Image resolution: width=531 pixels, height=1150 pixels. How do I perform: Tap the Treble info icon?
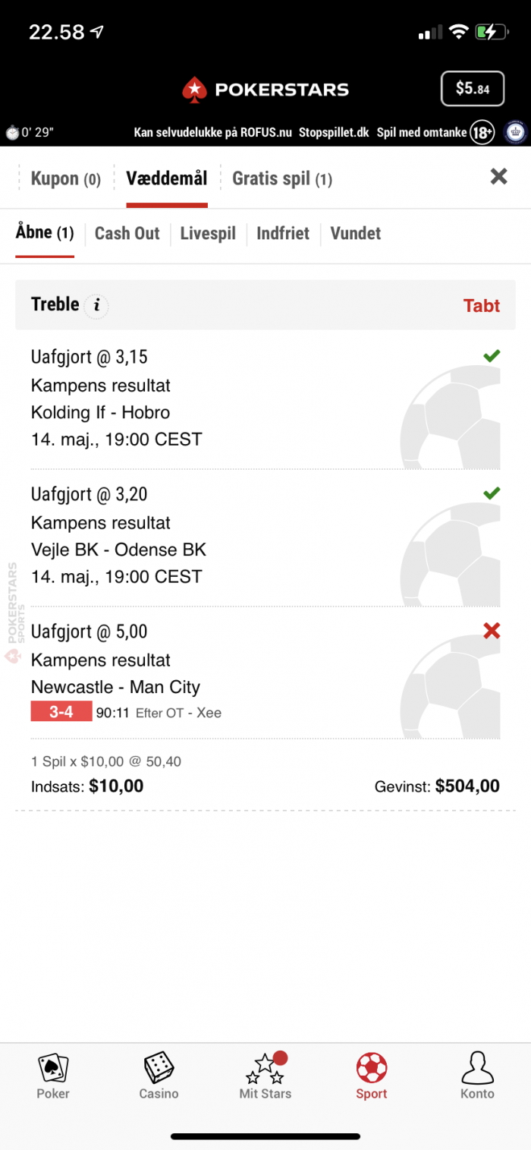tap(96, 306)
